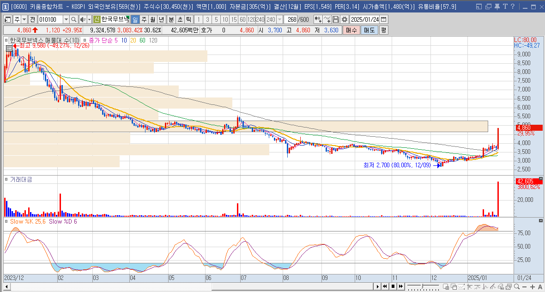545x292 pixels.
Task: Open the calendar date picker icon
Action: (383, 19)
